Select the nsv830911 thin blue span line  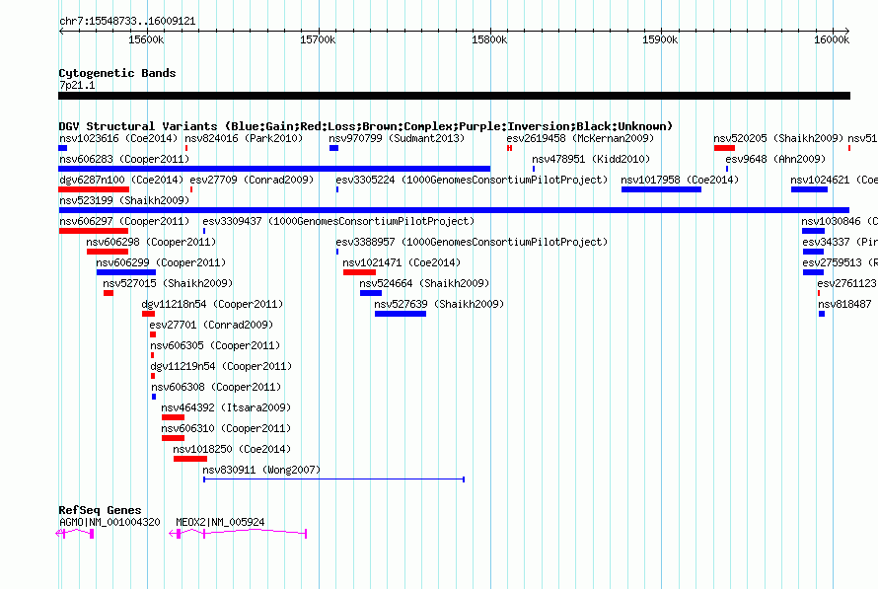[x=333, y=479]
